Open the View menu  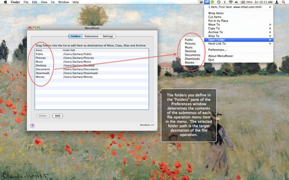(44, 2)
